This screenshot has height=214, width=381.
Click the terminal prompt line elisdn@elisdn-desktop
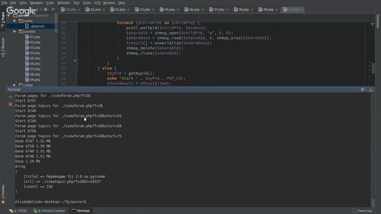[51, 202]
